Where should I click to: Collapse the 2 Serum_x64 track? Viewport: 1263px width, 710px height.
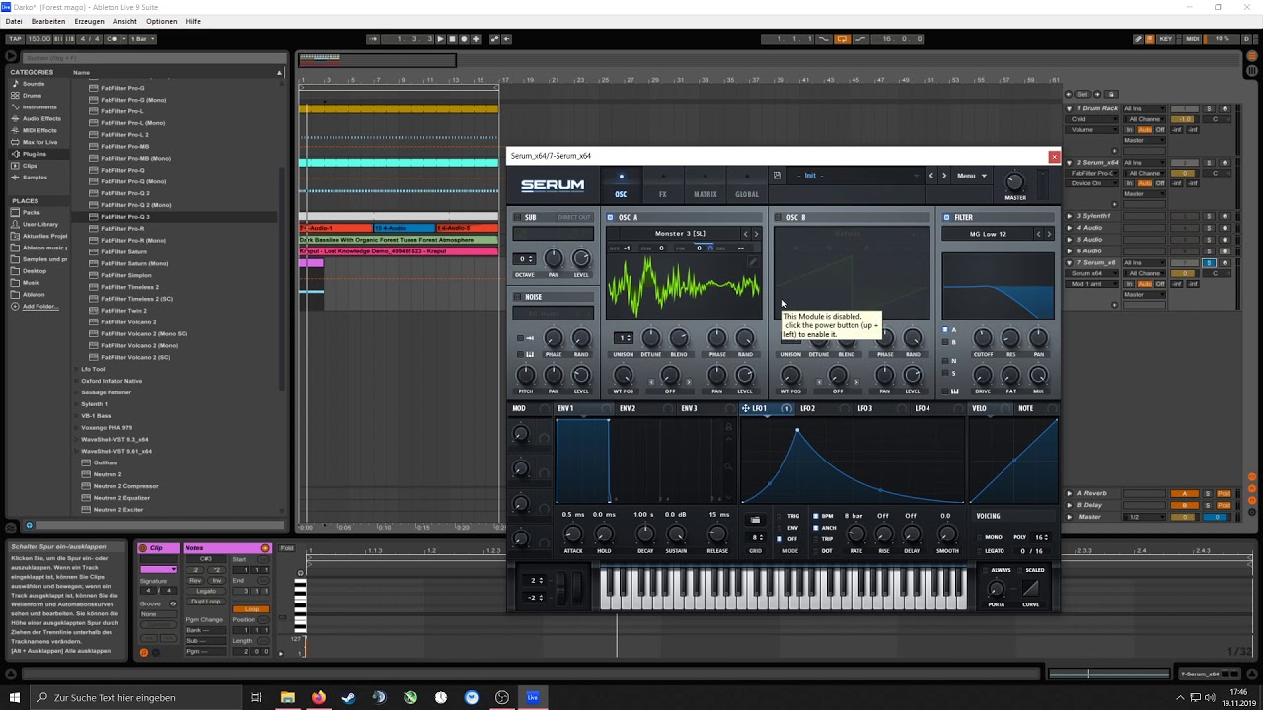(1070, 162)
